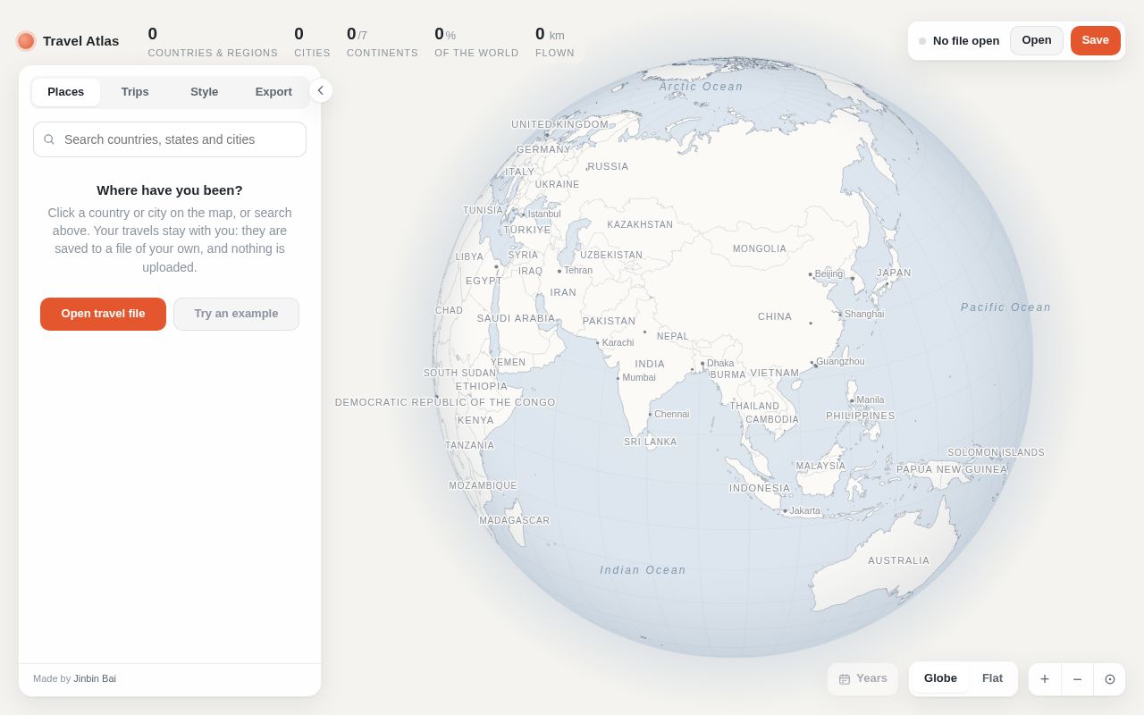This screenshot has height=715, width=1144.
Task: Switch to Flat map view
Action: click(992, 678)
